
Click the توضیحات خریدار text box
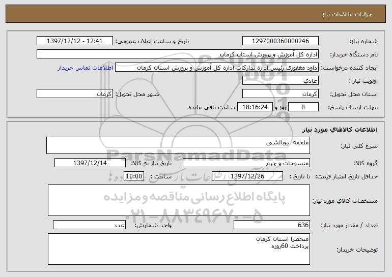pyautogui.click(x=179, y=249)
